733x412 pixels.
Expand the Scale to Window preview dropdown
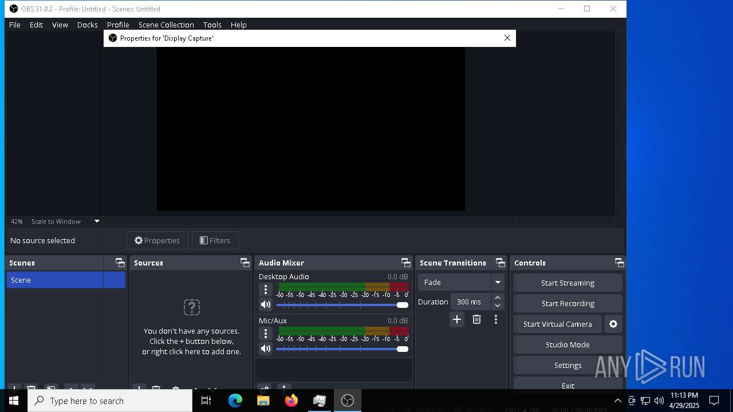(x=97, y=221)
